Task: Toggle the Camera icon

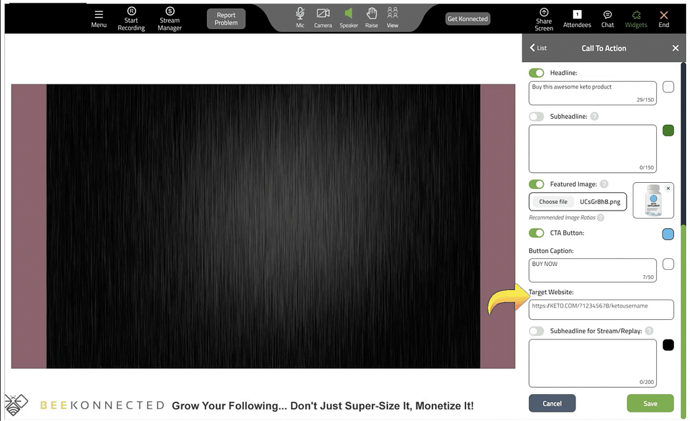Action: click(323, 13)
